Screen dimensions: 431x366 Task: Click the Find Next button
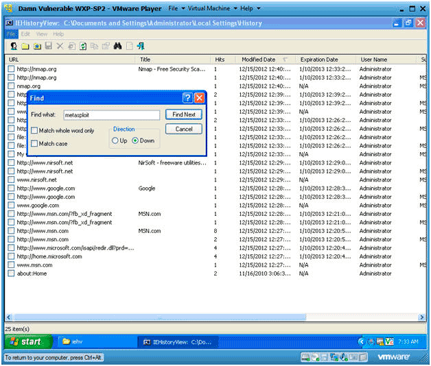coord(184,114)
